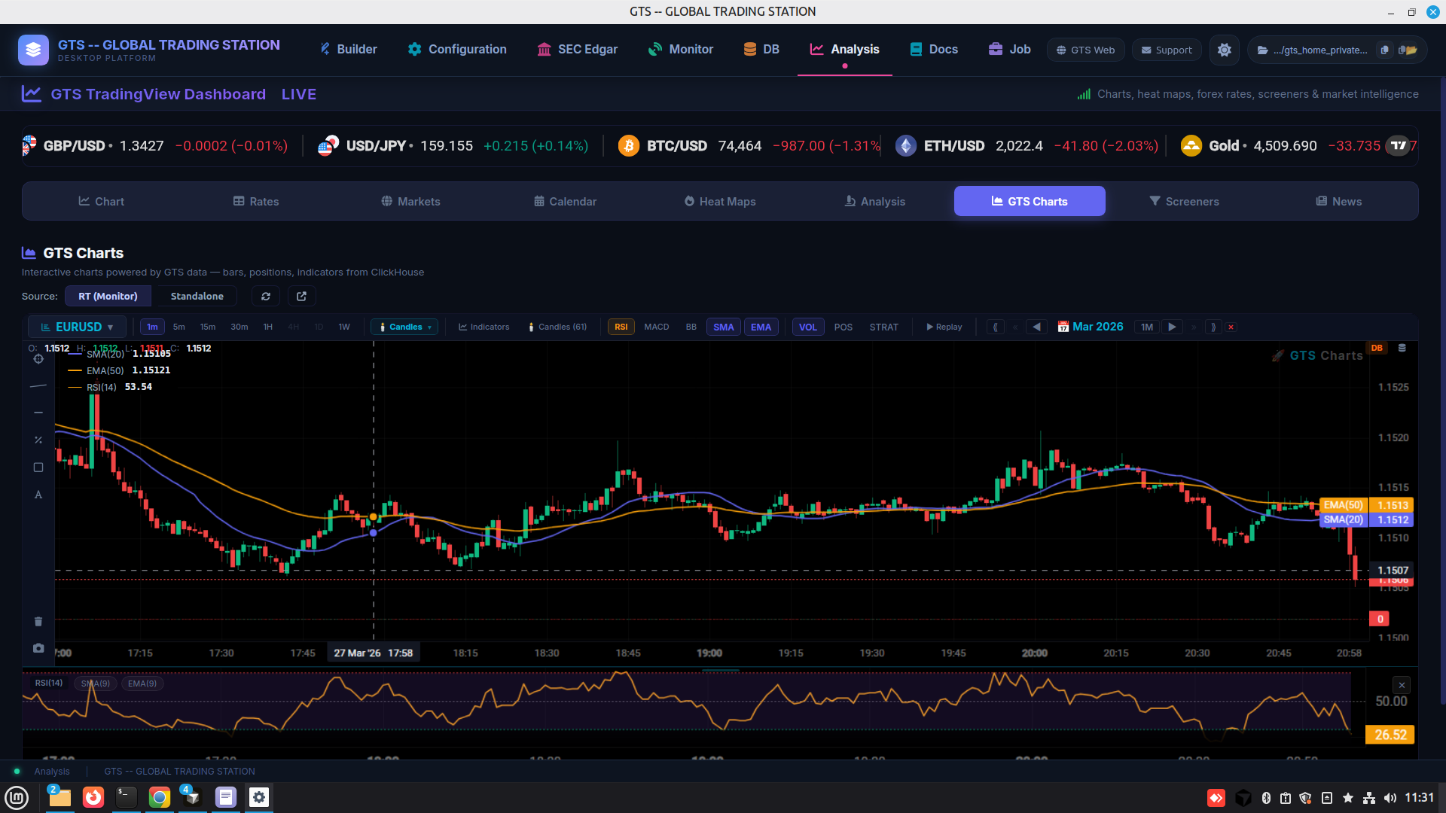The height and width of the screenshot is (813, 1446).
Task: Click the TradingView logo on ticker
Action: pos(1399,145)
